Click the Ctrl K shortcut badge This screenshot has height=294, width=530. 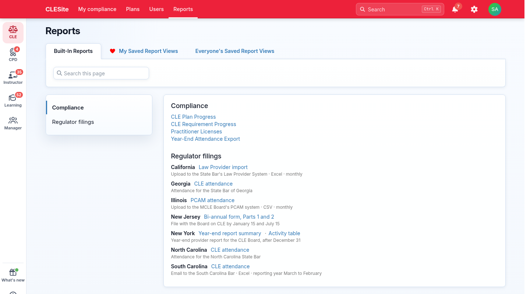point(431,9)
